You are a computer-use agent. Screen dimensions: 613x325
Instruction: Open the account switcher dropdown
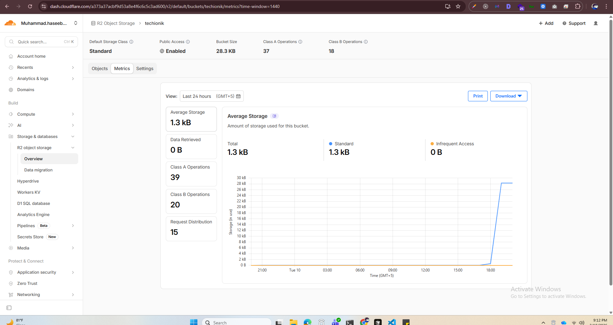click(76, 23)
